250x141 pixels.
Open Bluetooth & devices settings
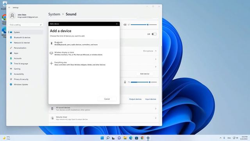coord(26,38)
